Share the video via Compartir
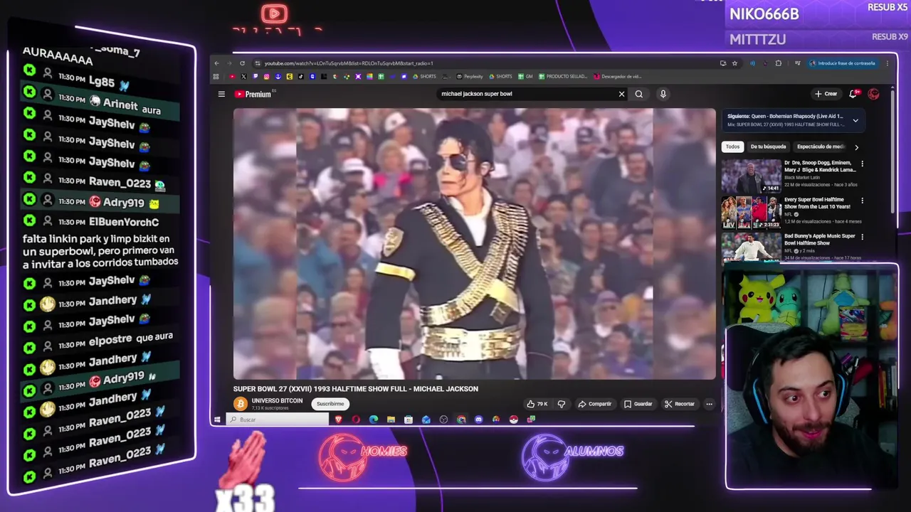The height and width of the screenshot is (512, 911). [x=595, y=404]
